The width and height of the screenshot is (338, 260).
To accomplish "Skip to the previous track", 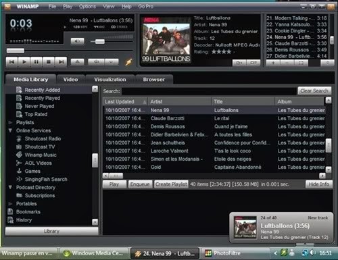I will [11, 61].
